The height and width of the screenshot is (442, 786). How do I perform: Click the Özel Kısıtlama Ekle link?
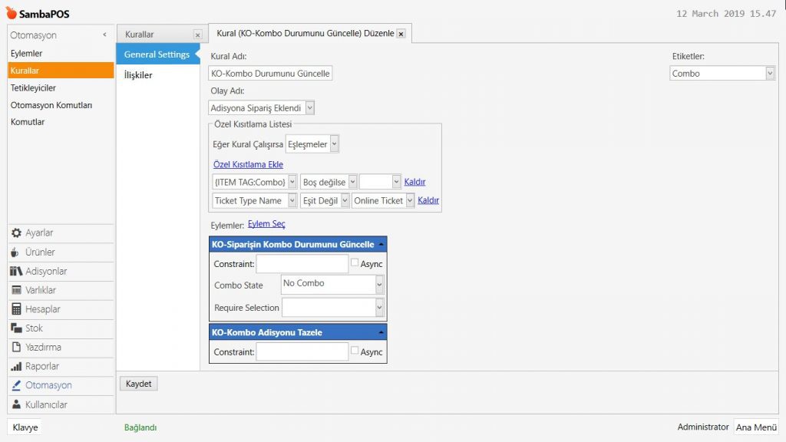(248, 164)
